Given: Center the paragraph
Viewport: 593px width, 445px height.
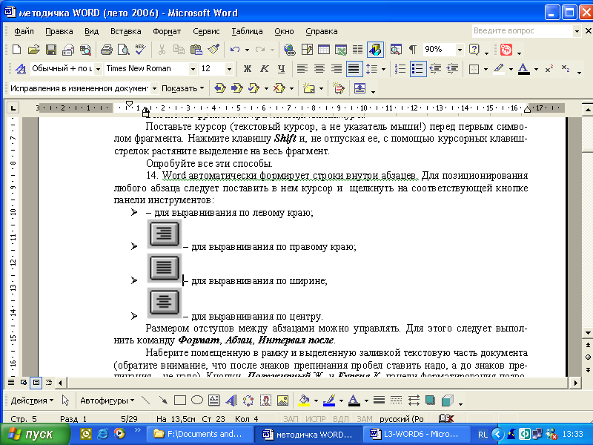Looking at the screenshot, I should 319,69.
